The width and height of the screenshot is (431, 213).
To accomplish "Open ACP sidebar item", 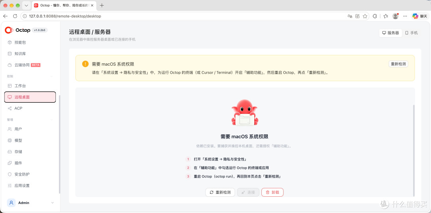I will tap(30, 108).
